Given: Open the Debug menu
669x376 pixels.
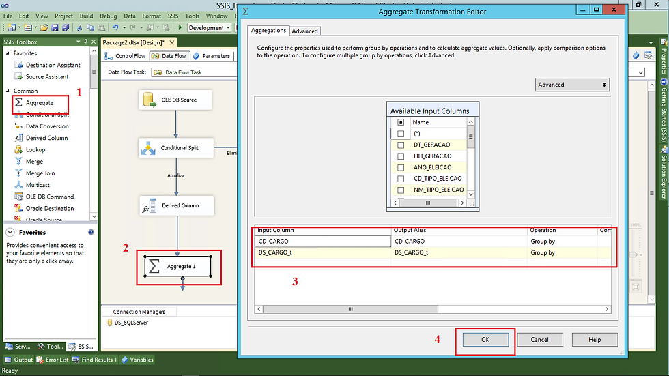Looking at the screenshot, I should coord(109,16).
